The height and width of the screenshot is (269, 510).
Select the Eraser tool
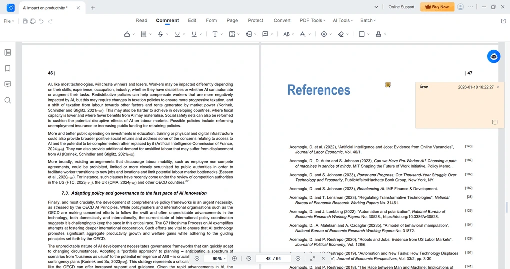(x=341, y=34)
